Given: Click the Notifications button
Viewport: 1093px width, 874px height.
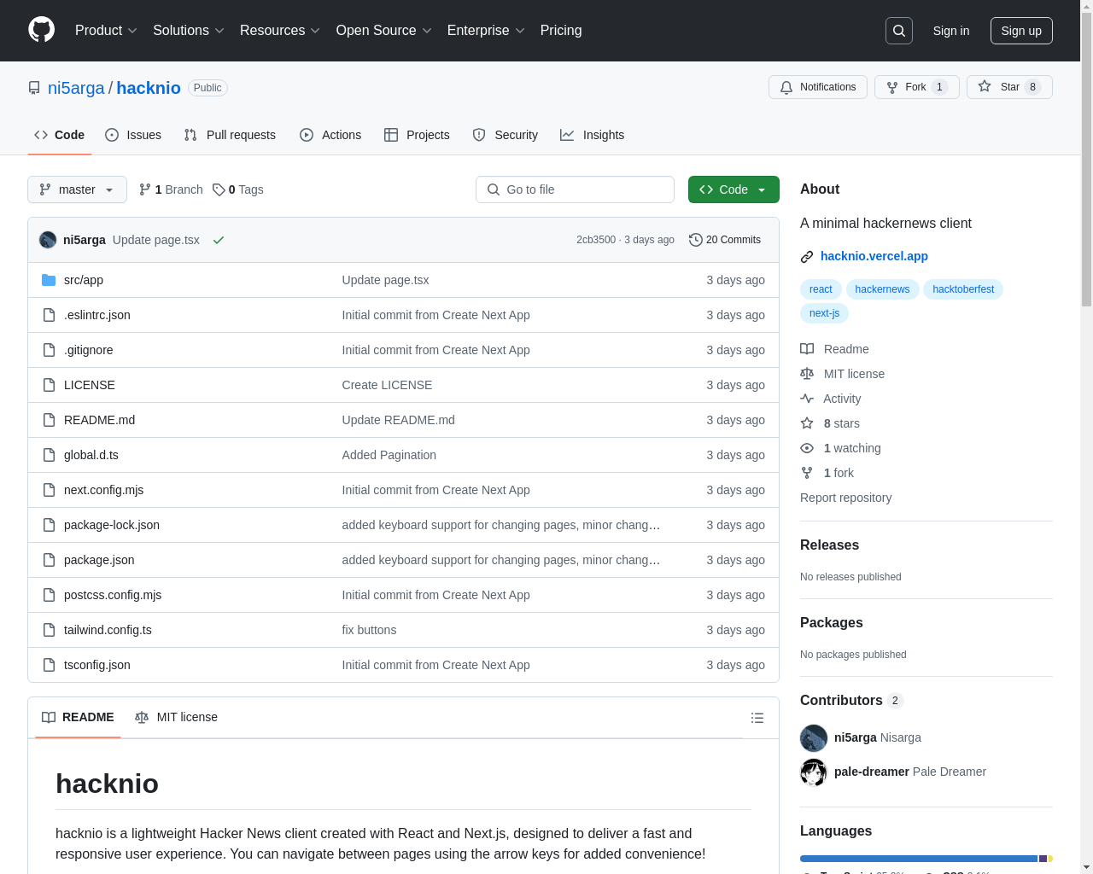Looking at the screenshot, I should 818,87.
